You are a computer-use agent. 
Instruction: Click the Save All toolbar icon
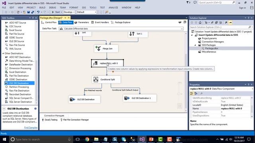coord(33,12)
